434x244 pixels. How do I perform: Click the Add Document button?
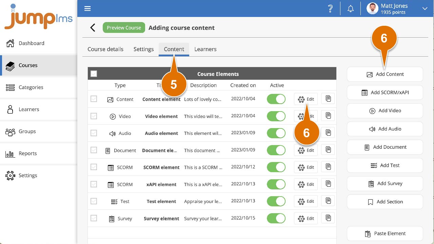(385, 147)
